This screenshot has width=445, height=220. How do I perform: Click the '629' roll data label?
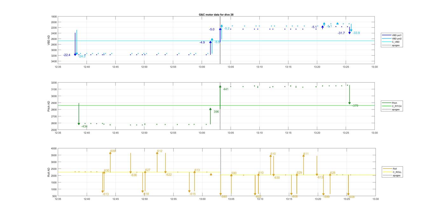(299, 173)
